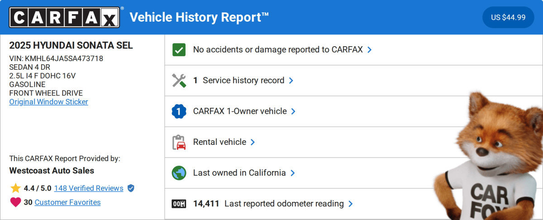Image resolution: width=543 pixels, height=220 pixels.
Task: Click the CARFAX logo
Action: pyautogui.click(x=65, y=17)
